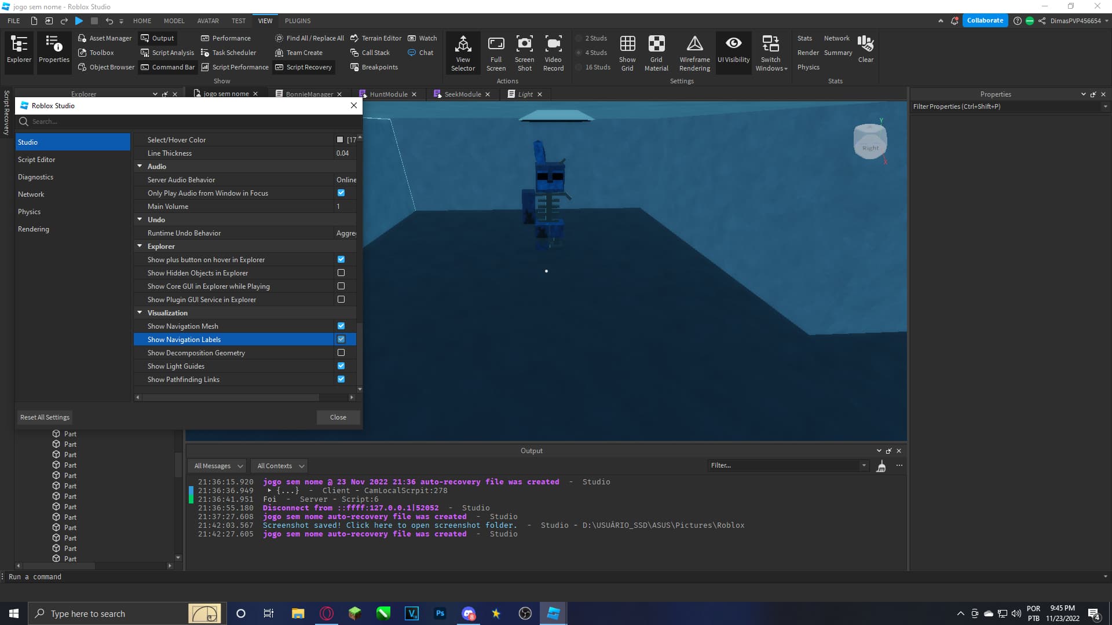
Task: Disable Show Light Guides checkbox
Action: tap(341, 366)
